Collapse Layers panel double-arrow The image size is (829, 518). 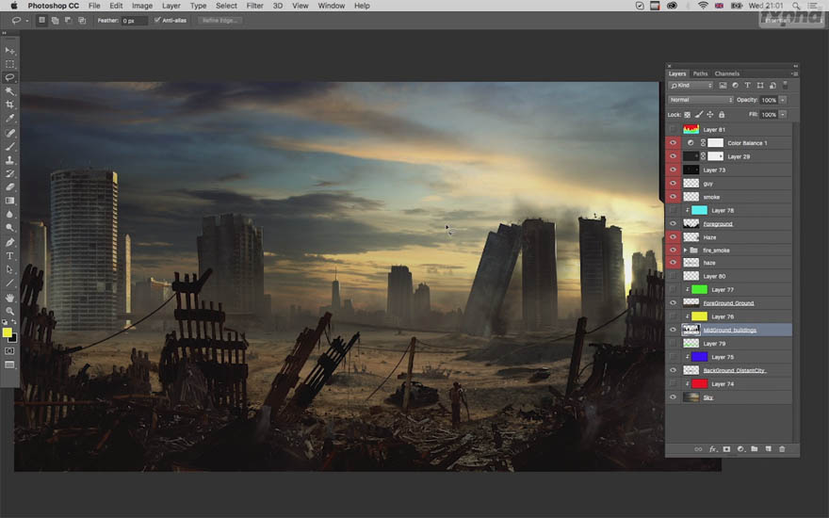click(x=796, y=66)
